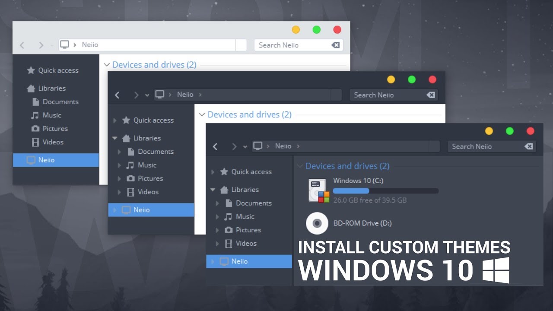Click Quick access star icon in front window

point(224,172)
